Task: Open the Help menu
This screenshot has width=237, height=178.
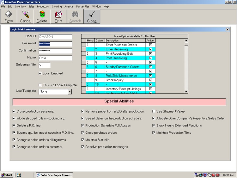Action: (x=106, y=7)
